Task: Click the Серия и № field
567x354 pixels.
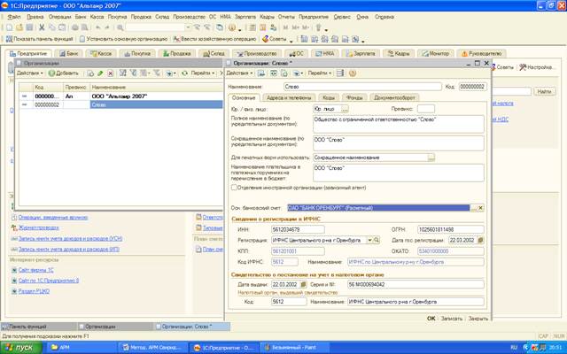Action: point(416,284)
